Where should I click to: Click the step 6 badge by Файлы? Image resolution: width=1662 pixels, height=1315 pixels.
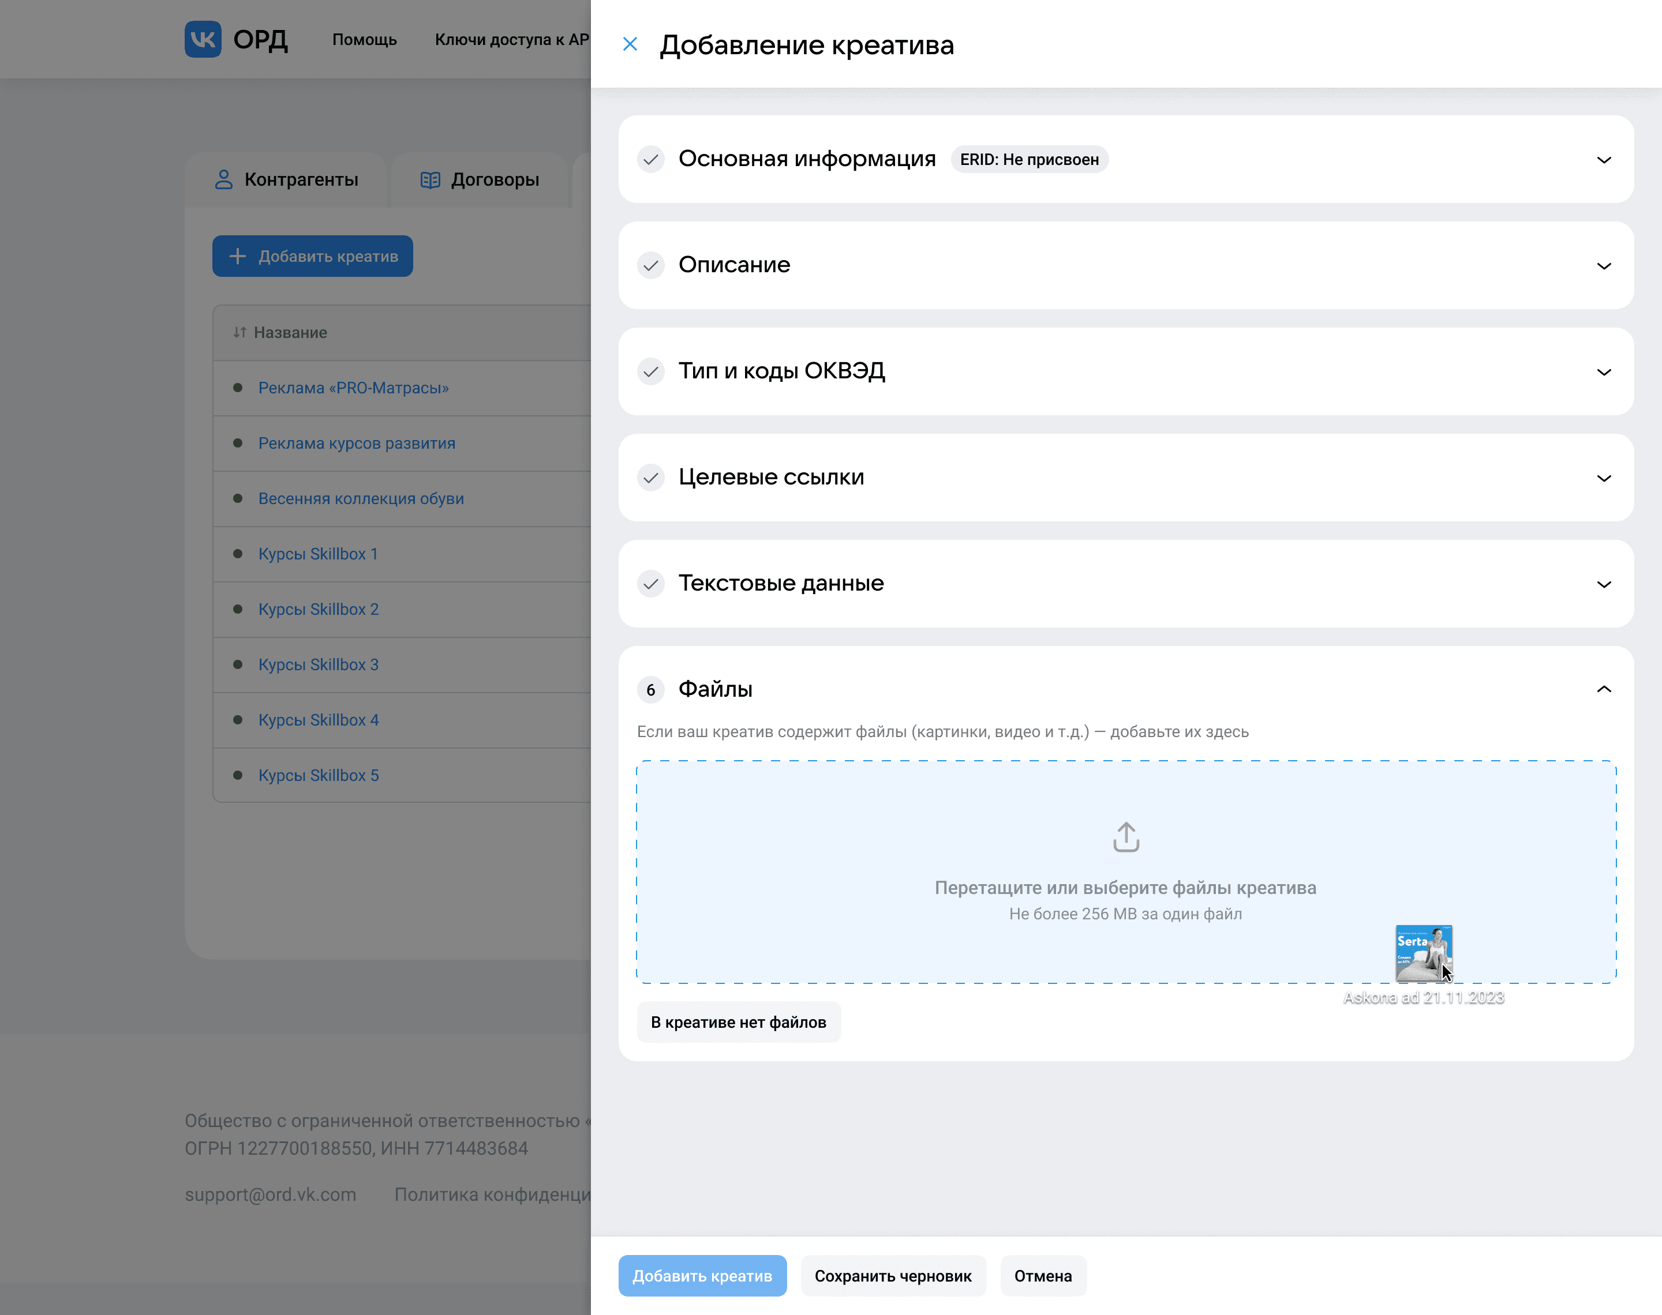coord(651,690)
